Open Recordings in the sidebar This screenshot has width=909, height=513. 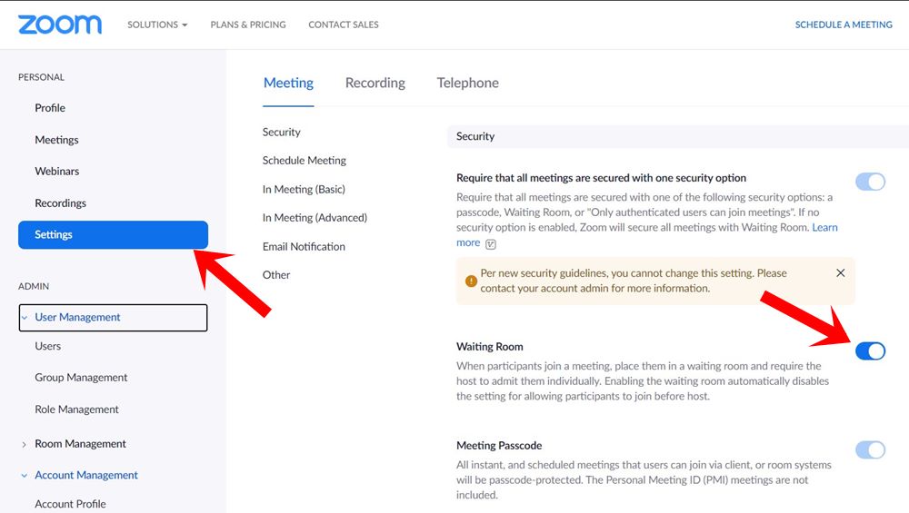click(60, 203)
